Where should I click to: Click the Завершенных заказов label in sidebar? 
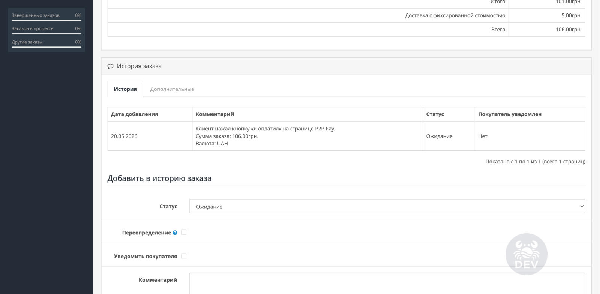point(36,15)
